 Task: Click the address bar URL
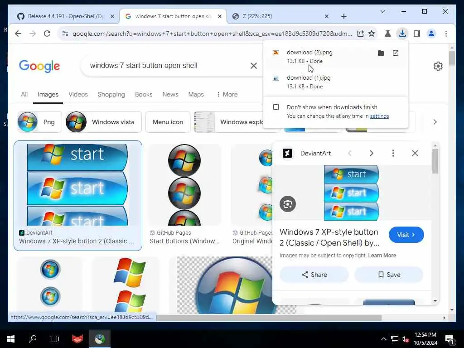[212, 34]
